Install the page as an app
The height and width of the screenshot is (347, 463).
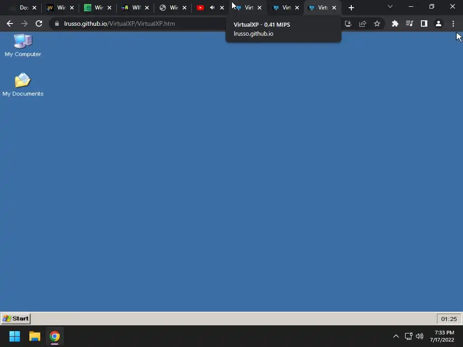[x=348, y=23]
